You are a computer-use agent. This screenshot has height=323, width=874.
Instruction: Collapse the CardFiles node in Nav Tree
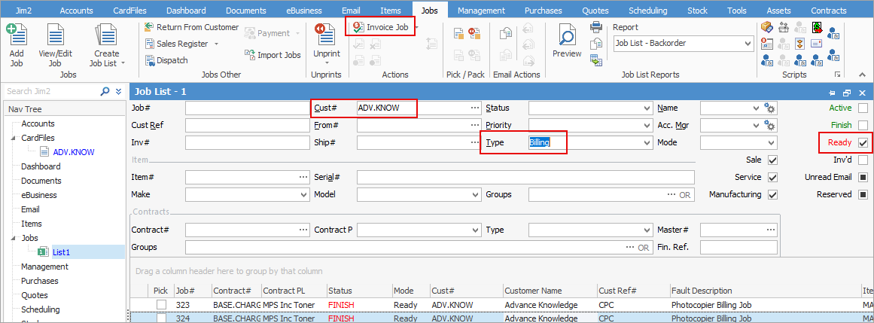point(13,138)
